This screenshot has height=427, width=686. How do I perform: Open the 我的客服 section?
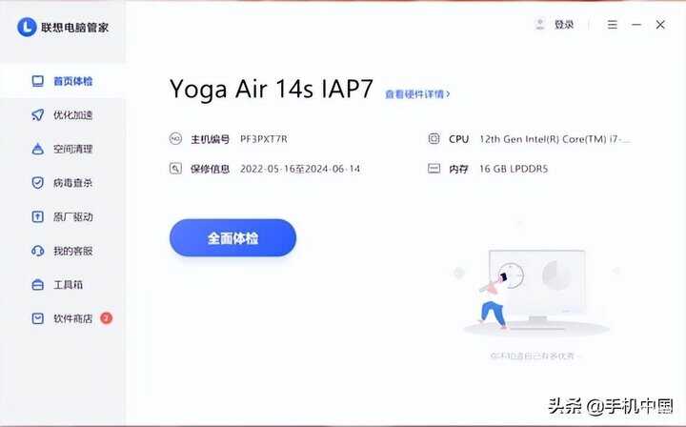[62, 251]
